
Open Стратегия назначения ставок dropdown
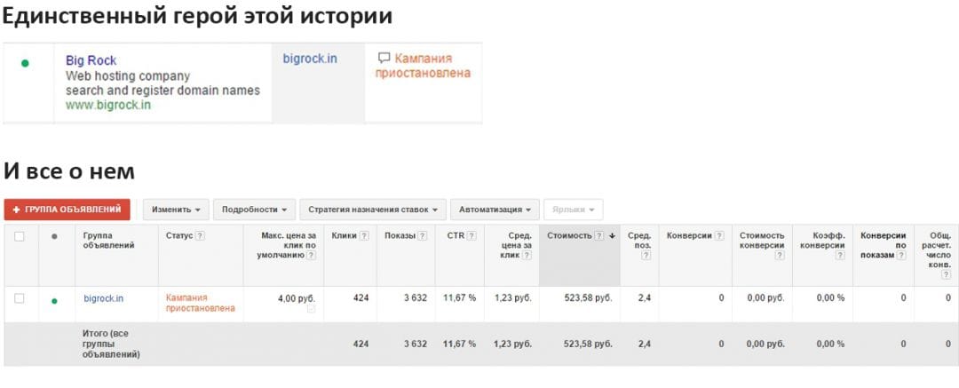point(373,210)
